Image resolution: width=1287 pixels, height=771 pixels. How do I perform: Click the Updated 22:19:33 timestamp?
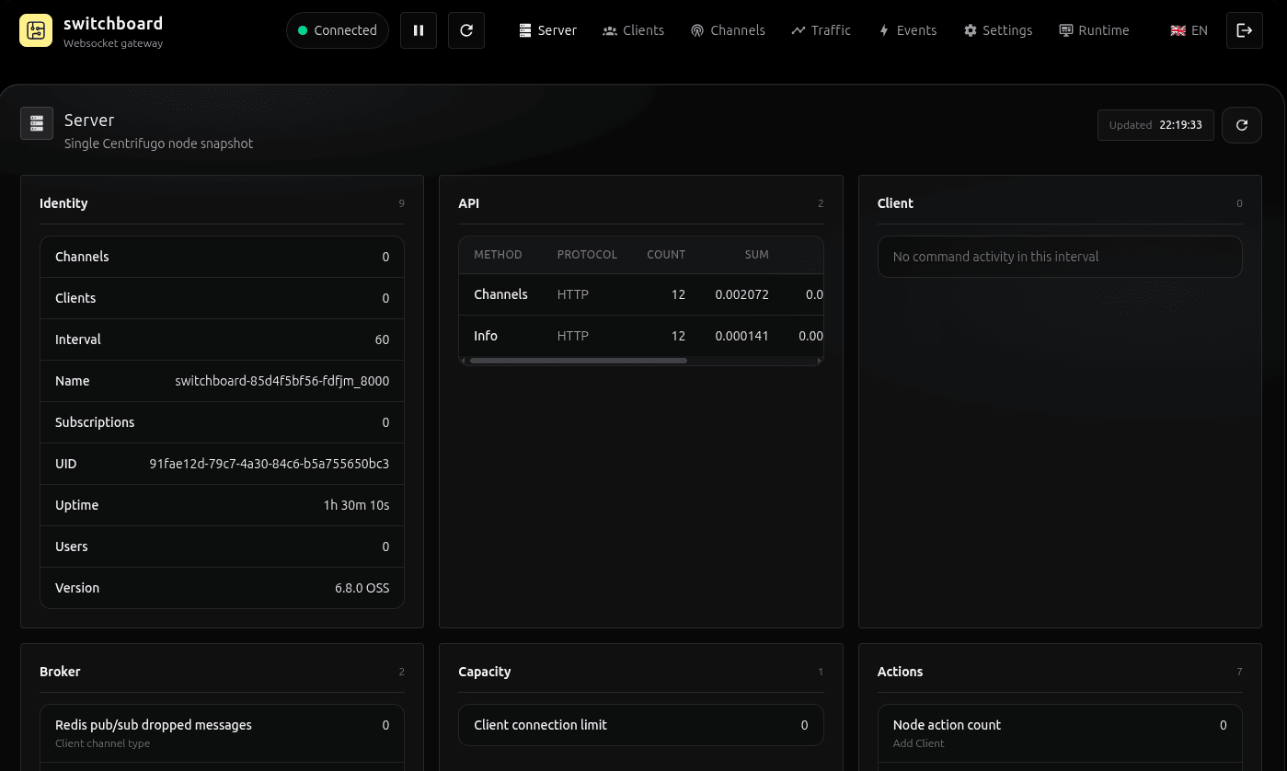(x=1155, y=125)
